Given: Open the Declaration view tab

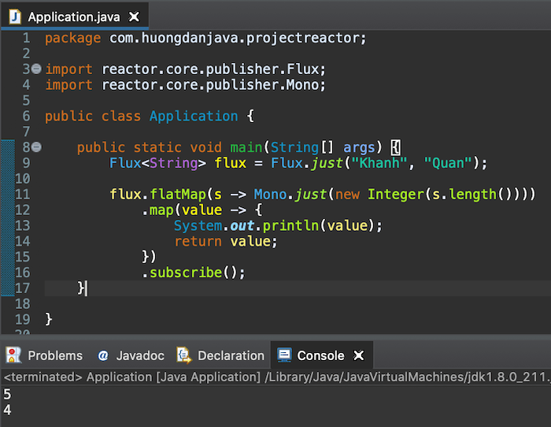Looking at the screenshot, I should [x=220, y=355].
